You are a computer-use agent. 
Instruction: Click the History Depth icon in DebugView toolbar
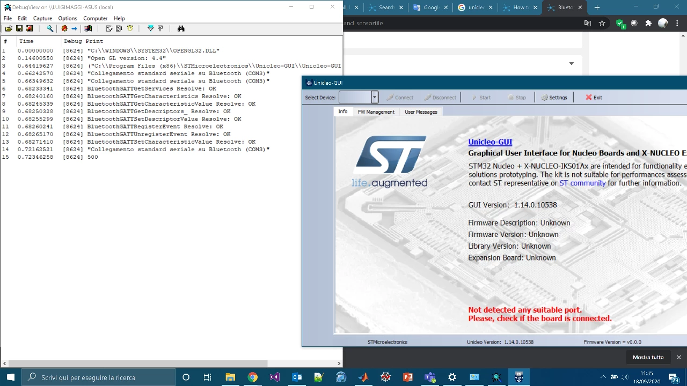click(x=119, y=28)
